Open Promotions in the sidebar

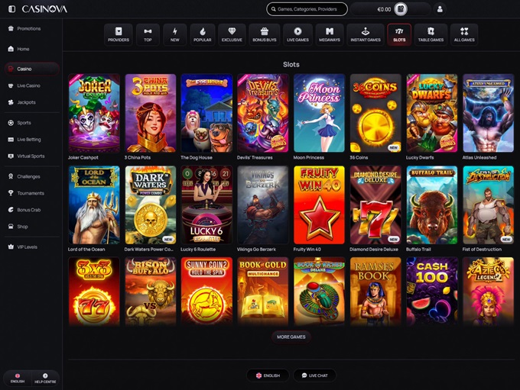[29, 28]
